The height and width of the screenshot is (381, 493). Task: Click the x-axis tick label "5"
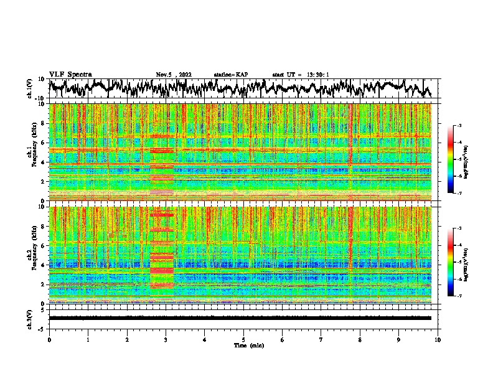tap(243, 340)
